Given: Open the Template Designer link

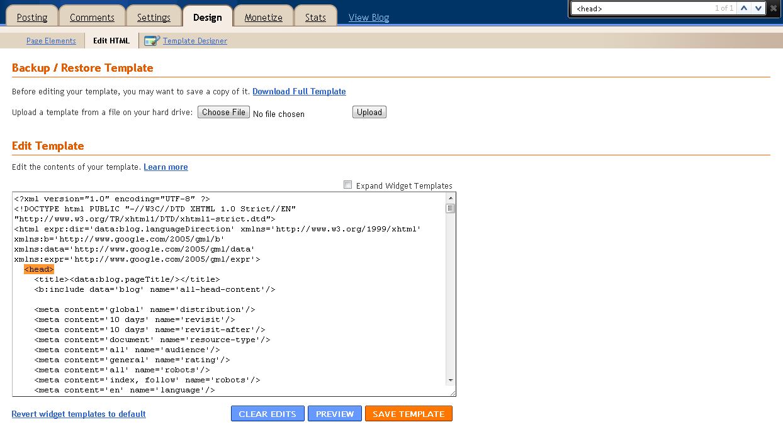Looking at the screenshot, I should click(x=195, y=41).
